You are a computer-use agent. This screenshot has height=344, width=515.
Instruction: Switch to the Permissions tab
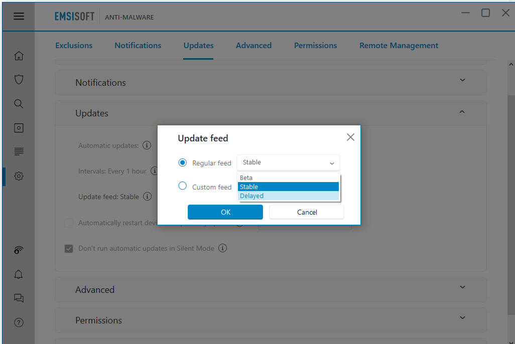point(315,45)
